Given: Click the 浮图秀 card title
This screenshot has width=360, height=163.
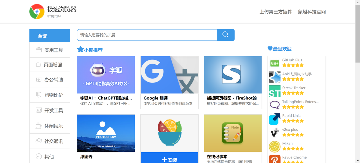Looking at the screenshot, I should tap(86, 157).
